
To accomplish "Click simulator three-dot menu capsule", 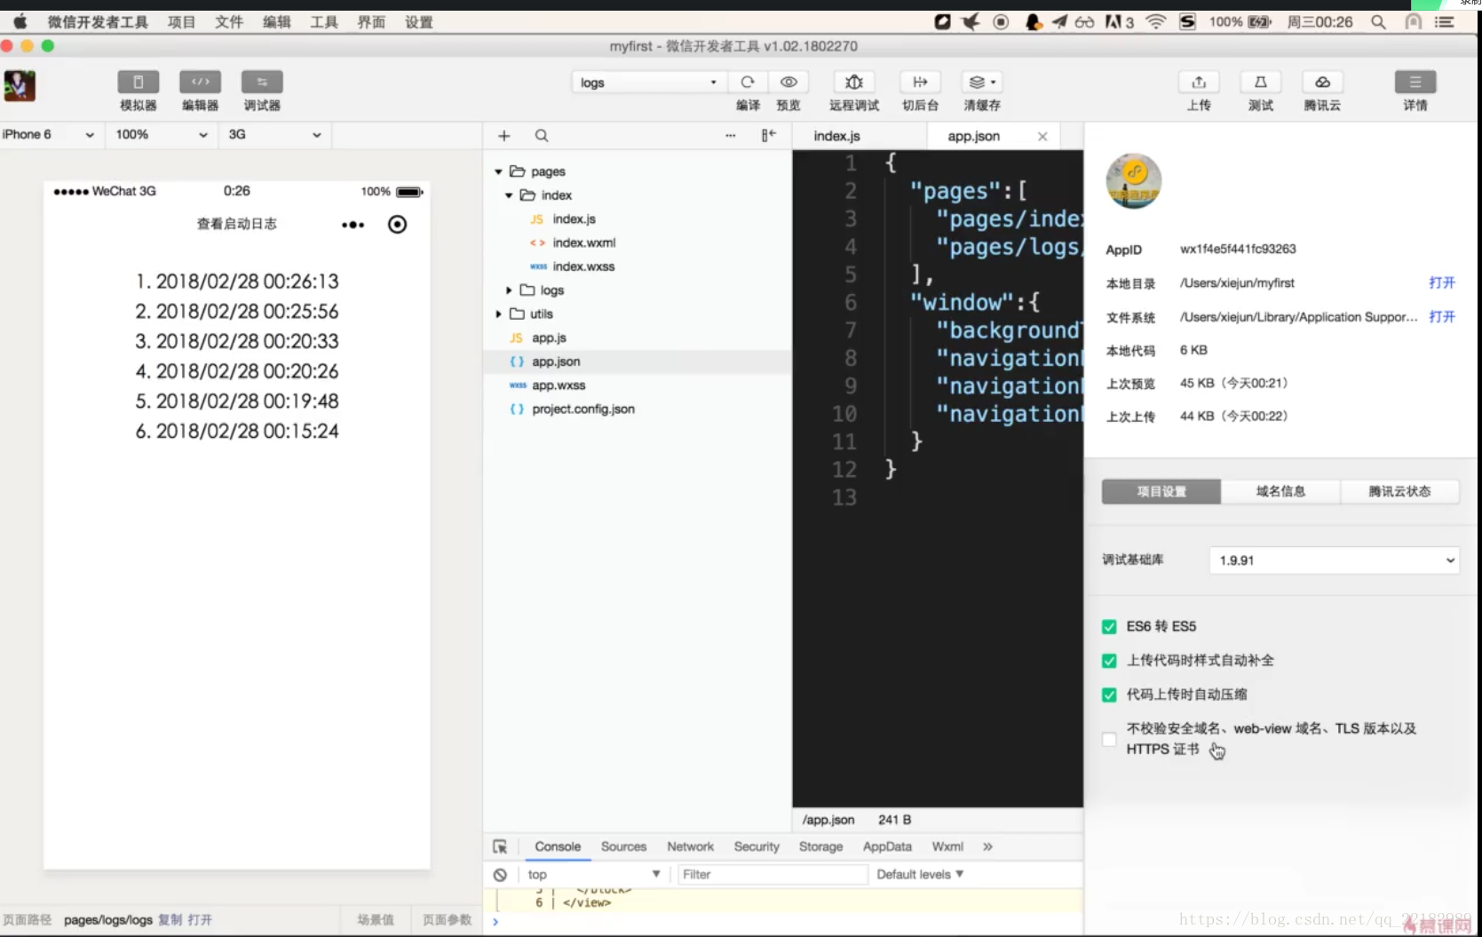I will (x=353, y=225).
